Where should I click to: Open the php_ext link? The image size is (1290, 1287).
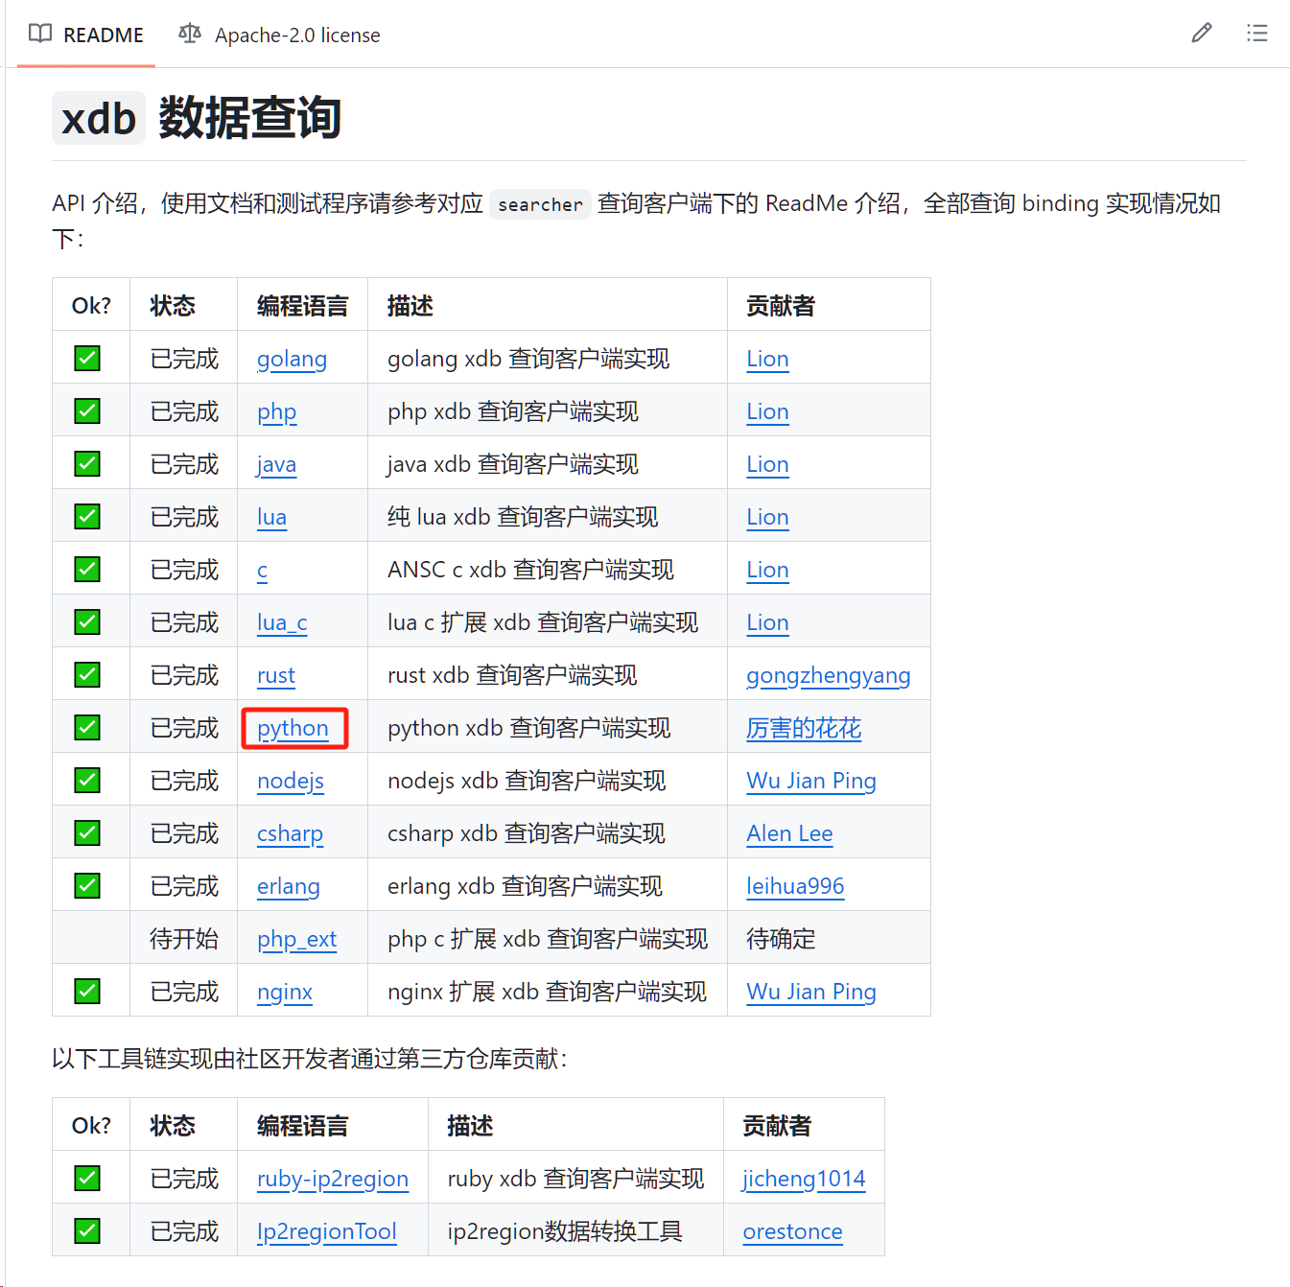click(296, 939)
